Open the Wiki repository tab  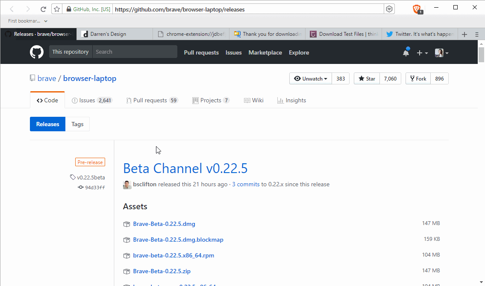254,100
